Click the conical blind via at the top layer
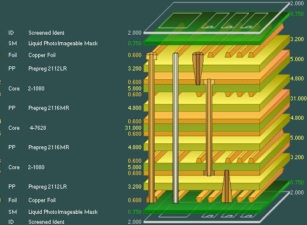This screenshot has height=225, width=307. (x=198, y=68)
